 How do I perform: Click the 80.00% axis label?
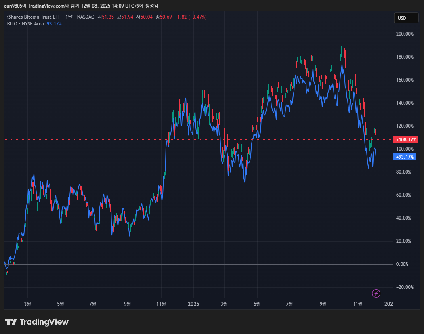click(x=403, y=172)
